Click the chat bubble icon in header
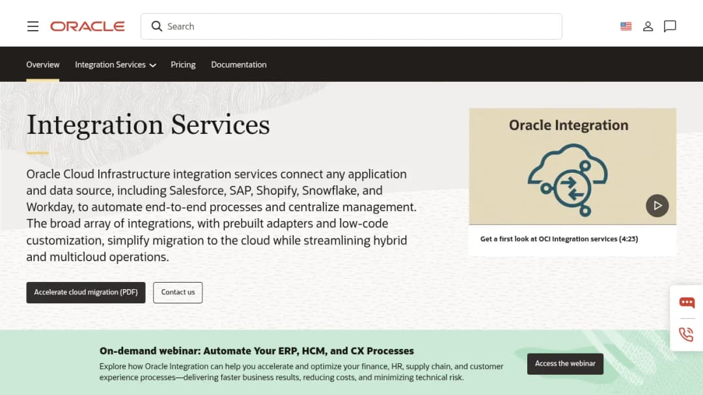This screenshot has height=395, width=703. point(670,27)
